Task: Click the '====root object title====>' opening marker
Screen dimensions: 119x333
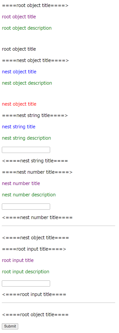Action: pyautogui.click(x=35, y=5)
